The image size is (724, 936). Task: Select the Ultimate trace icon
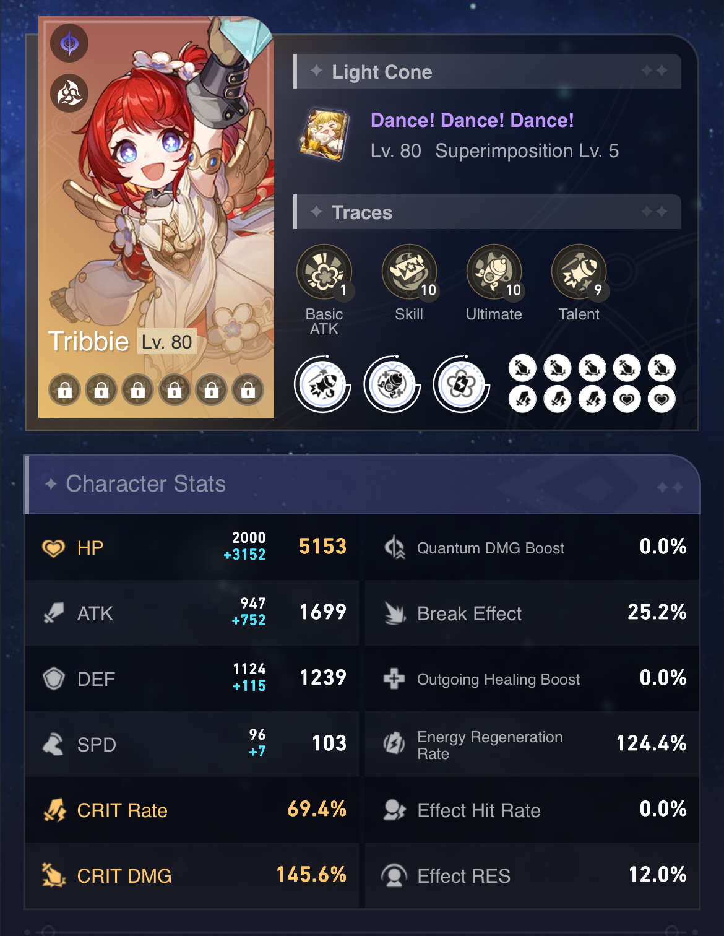click(x=494, y=272)
